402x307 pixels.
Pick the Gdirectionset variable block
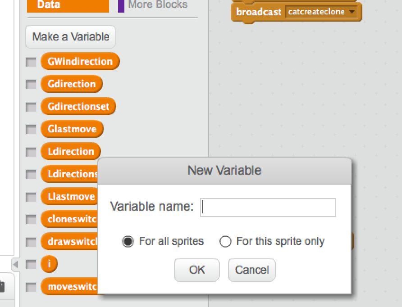[78, 106]
